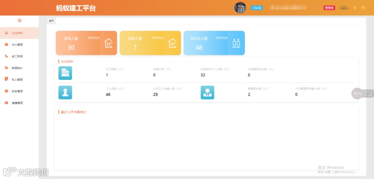
Task: Click the 2020/5/6 date on 出场人数 card
Action: (158, 38)
